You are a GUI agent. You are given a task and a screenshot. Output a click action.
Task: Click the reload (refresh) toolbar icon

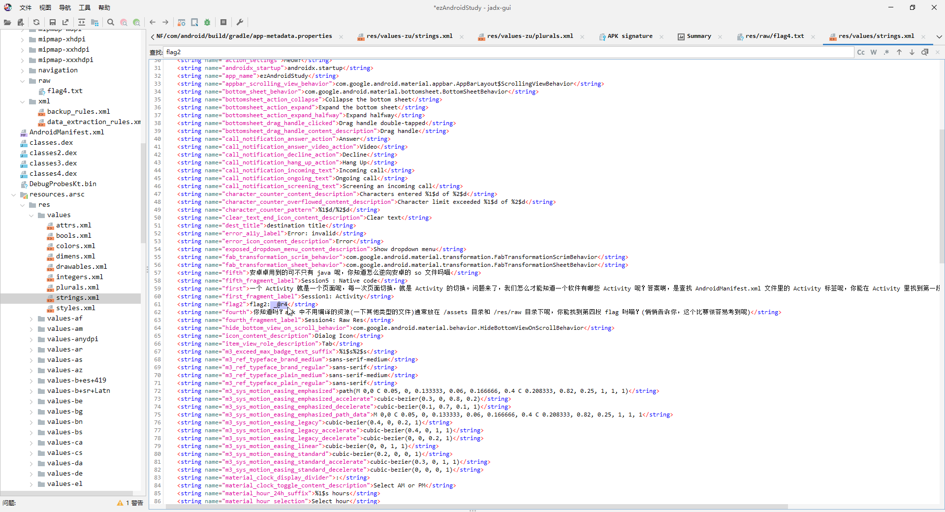(x=36, y=22)
